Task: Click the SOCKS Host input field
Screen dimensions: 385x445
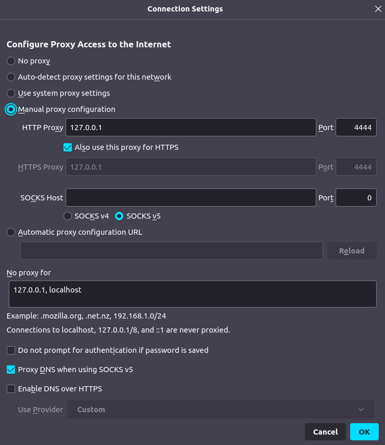Action: tap(190, 198)
